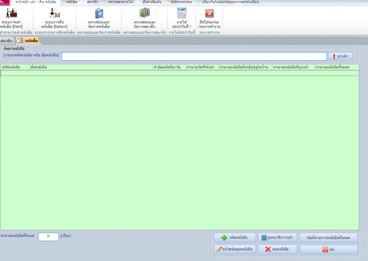This screenshot has height=261, width=368.
Task: Open the book return system [Return] icon
Action: point(55,13)
